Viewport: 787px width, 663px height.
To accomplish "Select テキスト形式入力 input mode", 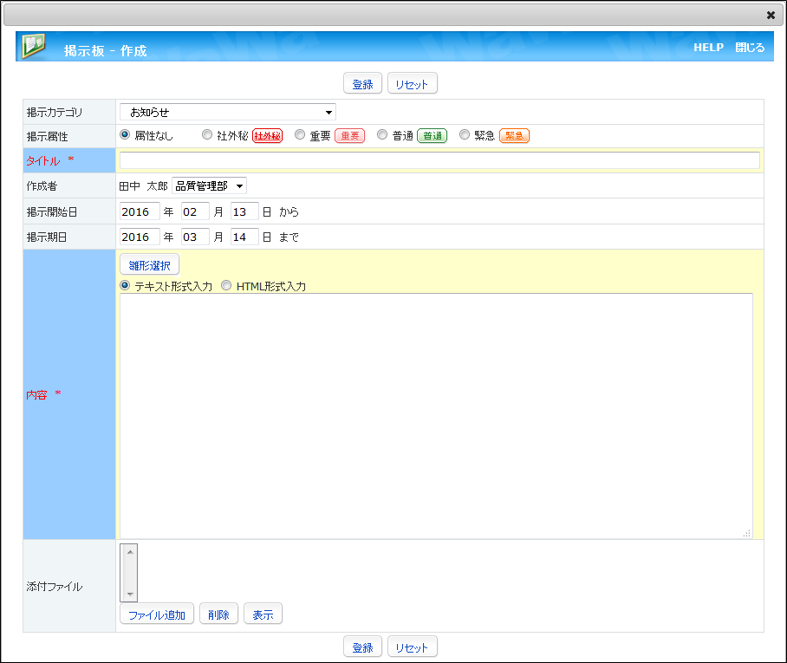I will (125, 285).
